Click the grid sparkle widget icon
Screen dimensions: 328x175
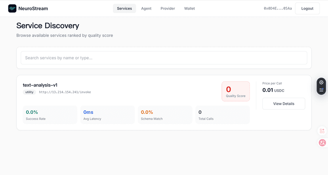pos(322,131)
